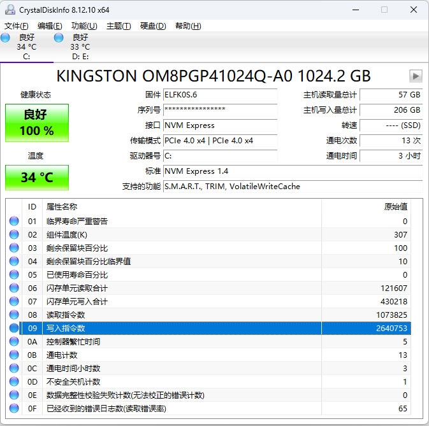429x426 pixels.
Task: Click status orb of row 0C 通电时间小时数
Action: (x=14, y=368)
